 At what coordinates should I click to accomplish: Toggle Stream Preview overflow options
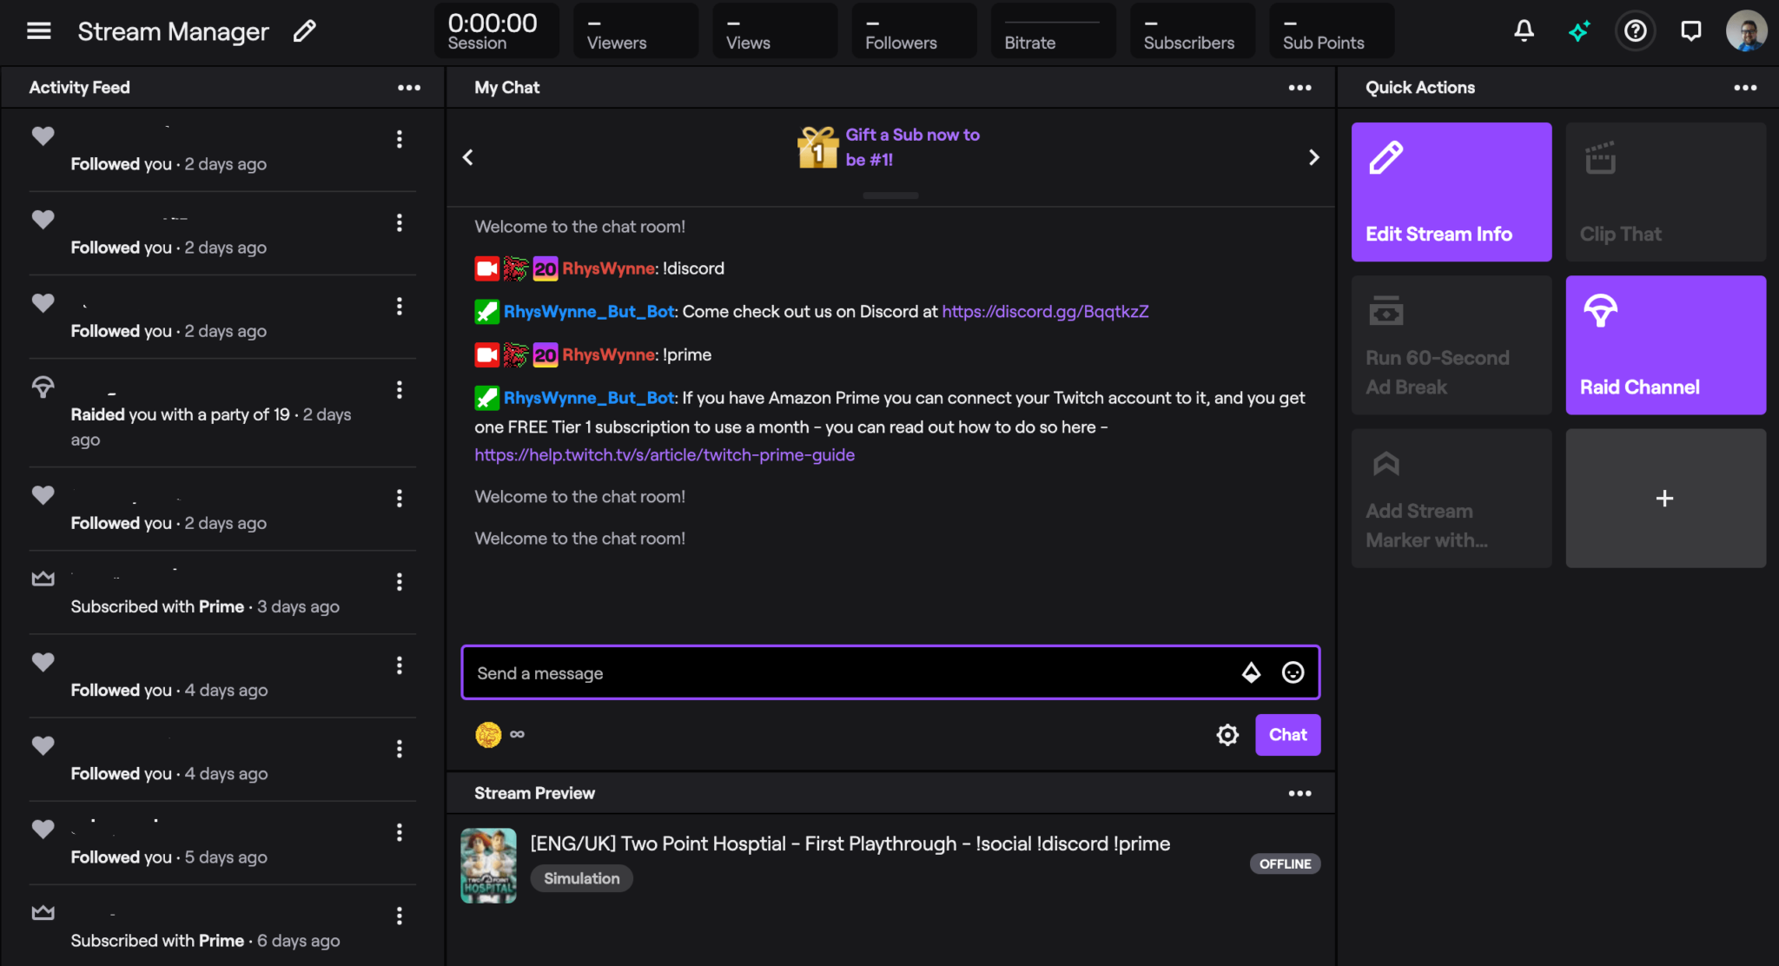click(1302, 792)
